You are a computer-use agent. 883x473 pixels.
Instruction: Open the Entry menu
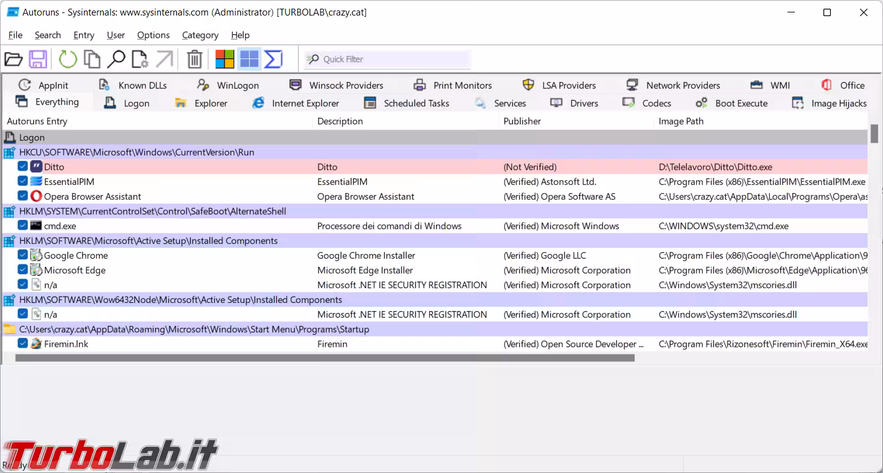(x=84, y=35)
